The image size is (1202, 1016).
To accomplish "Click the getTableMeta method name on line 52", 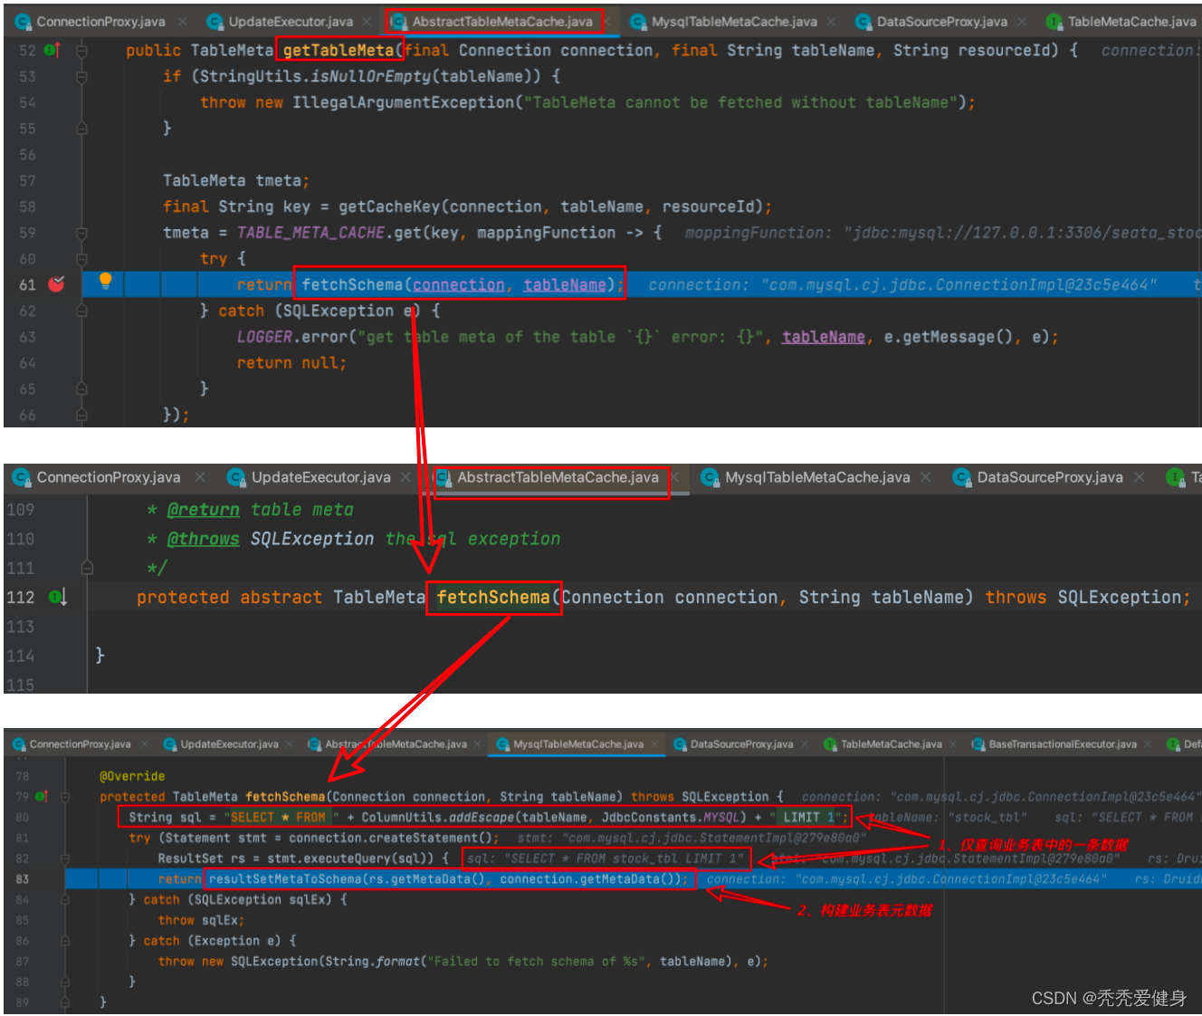I will 339,51.
